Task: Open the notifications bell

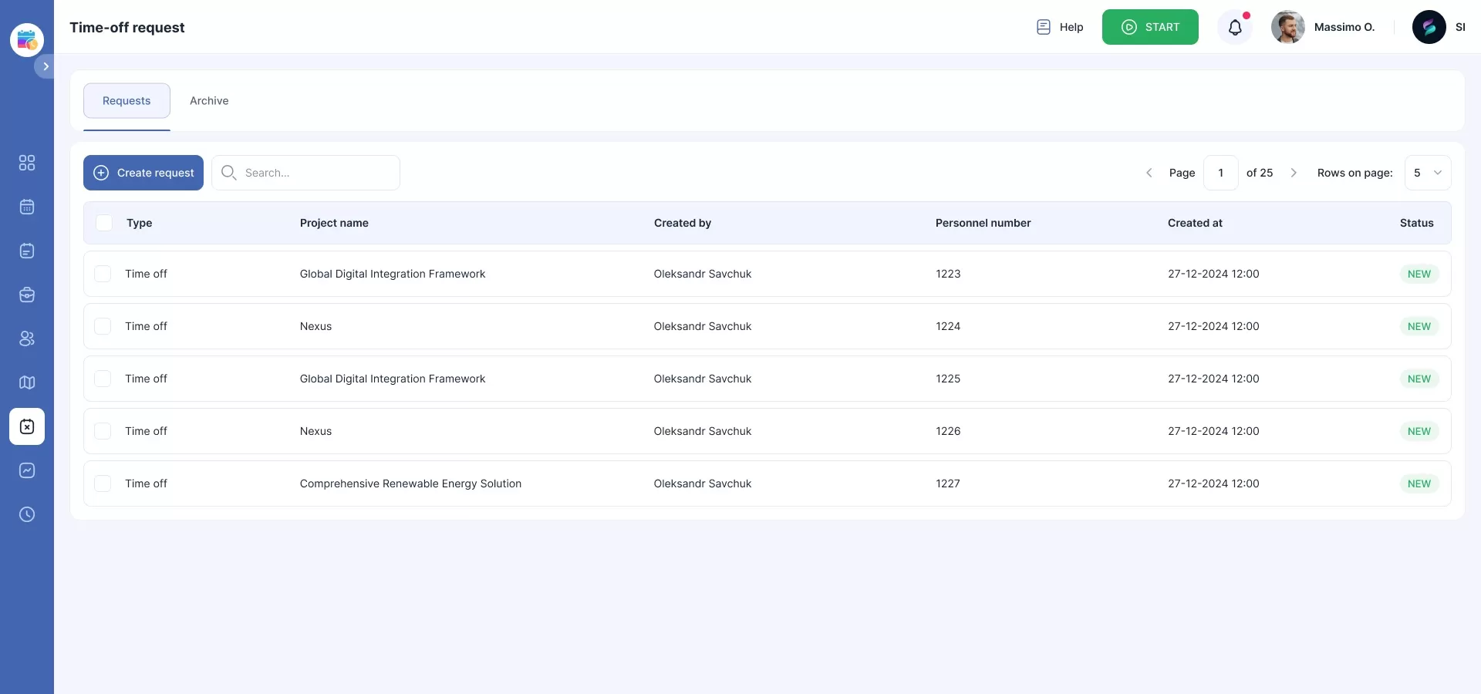Action: point(1235,28)
